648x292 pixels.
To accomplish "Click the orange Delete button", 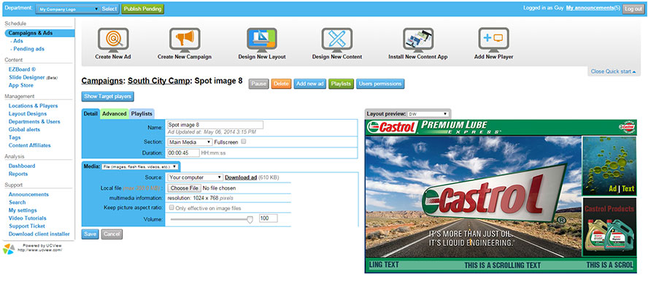I will coord(282,84).
